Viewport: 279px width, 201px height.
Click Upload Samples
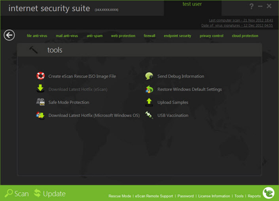pyautogui.click(x=173, y=102)
